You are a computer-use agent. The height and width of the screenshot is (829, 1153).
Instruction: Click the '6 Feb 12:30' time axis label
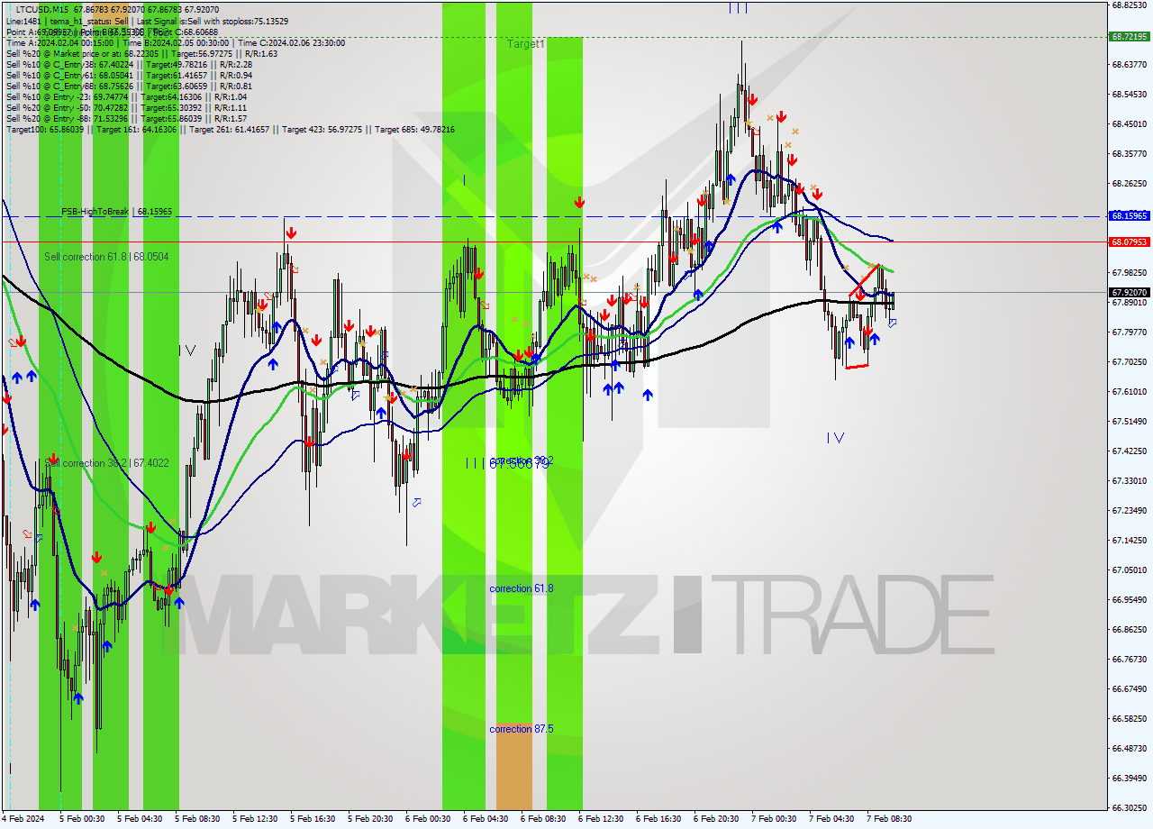click(x=601, y=819)
